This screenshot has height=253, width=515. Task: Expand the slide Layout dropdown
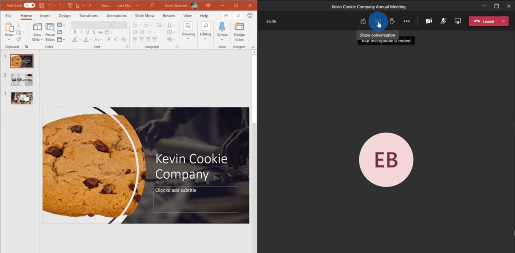(x=61, y=25)
